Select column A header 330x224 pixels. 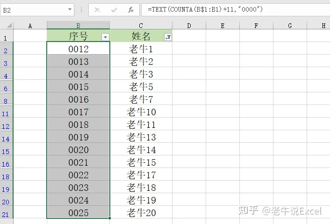[30, 26]
